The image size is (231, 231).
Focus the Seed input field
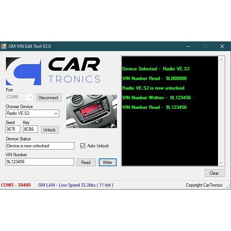pyautogui.click(x=13, y=129)
